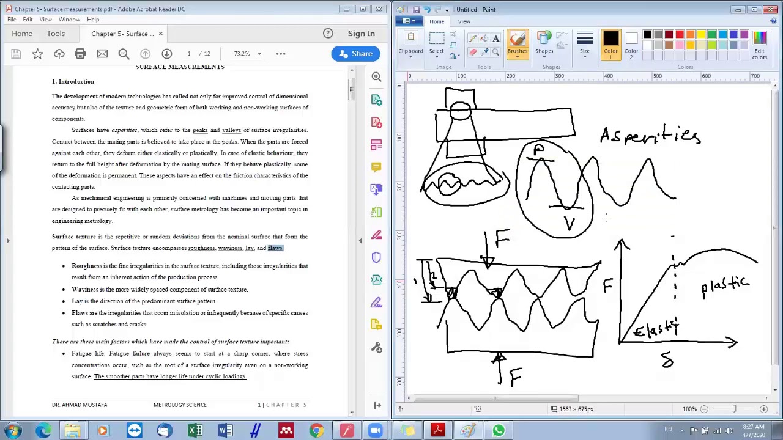Switch to Acrobat Home tab
This screenshot has width=783, height=440.
22,34
